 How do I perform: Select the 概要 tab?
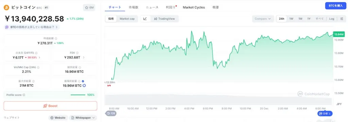[x=216, y=7]
